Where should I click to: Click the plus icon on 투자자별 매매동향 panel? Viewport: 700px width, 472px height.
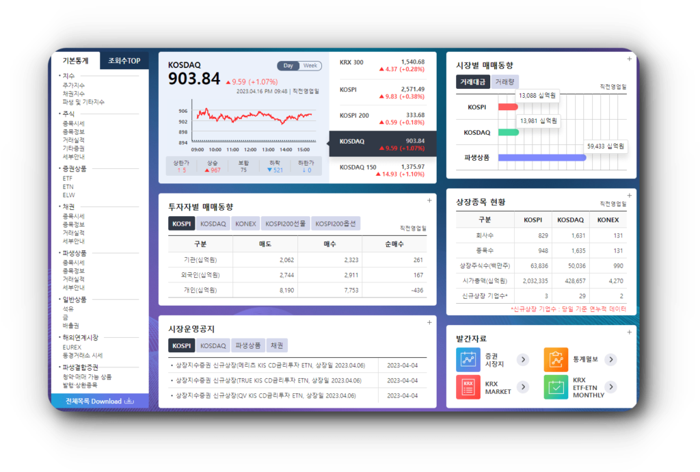pos(429,200)
